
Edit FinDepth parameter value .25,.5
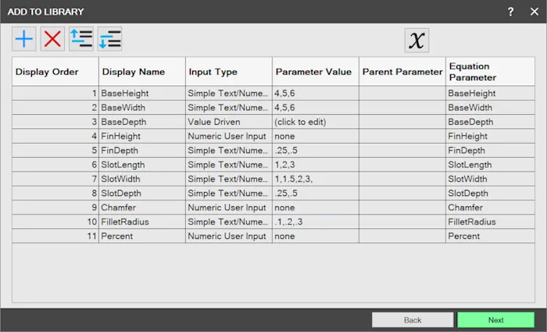316,151
